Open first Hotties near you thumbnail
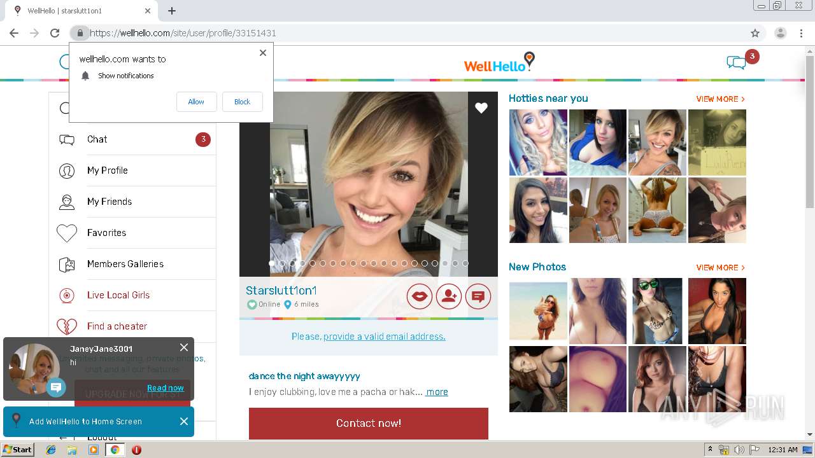The width and height of the screenshot is (815, 458). [x=538, y=142]
